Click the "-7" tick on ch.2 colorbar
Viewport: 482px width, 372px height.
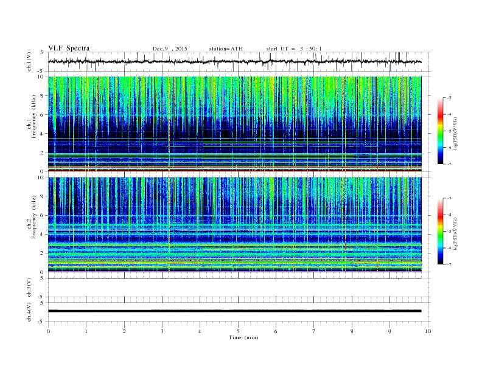449,264
